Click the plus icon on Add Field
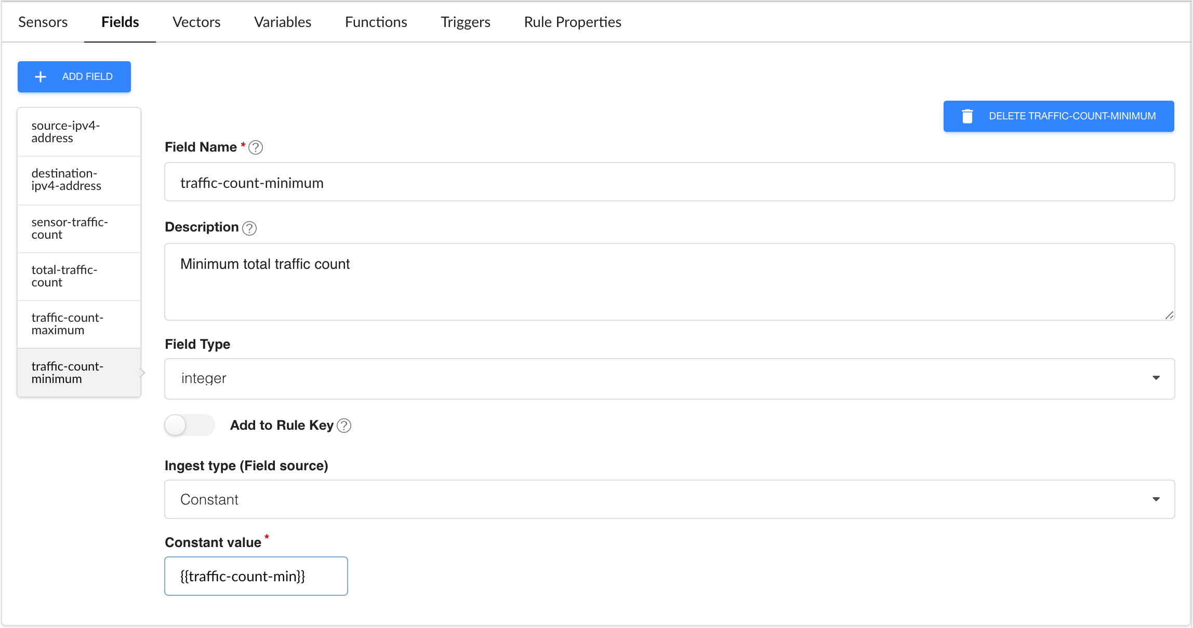Viewport: 1193px width, 628px height. coord(41,77)
